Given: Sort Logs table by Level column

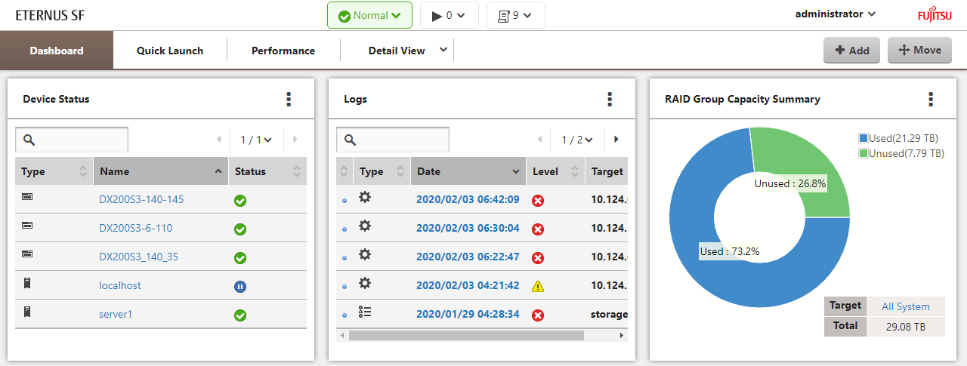Looking at the screenshot, I should tap(555, 171).
